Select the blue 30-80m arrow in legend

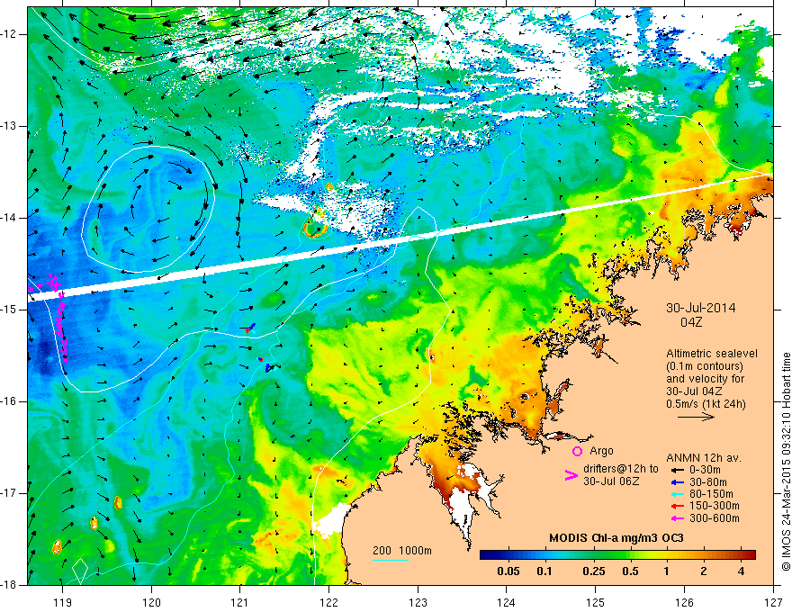[x=677, y=482]
